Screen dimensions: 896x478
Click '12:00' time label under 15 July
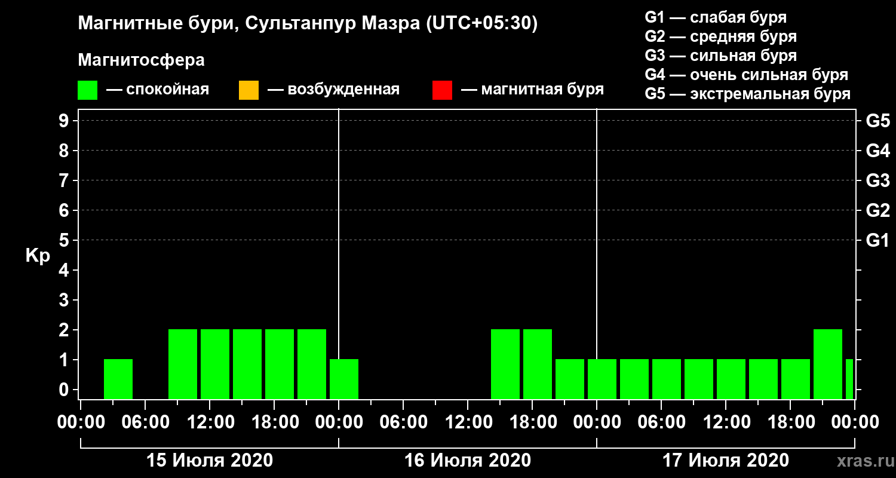pos(210,422)
